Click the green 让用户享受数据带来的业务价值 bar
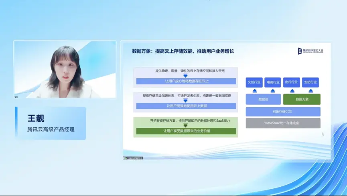347x196 pixels. point(186,131)
